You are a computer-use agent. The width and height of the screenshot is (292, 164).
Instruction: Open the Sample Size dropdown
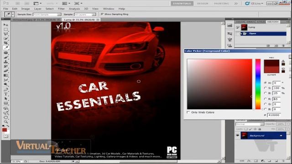tap(47, 14)
